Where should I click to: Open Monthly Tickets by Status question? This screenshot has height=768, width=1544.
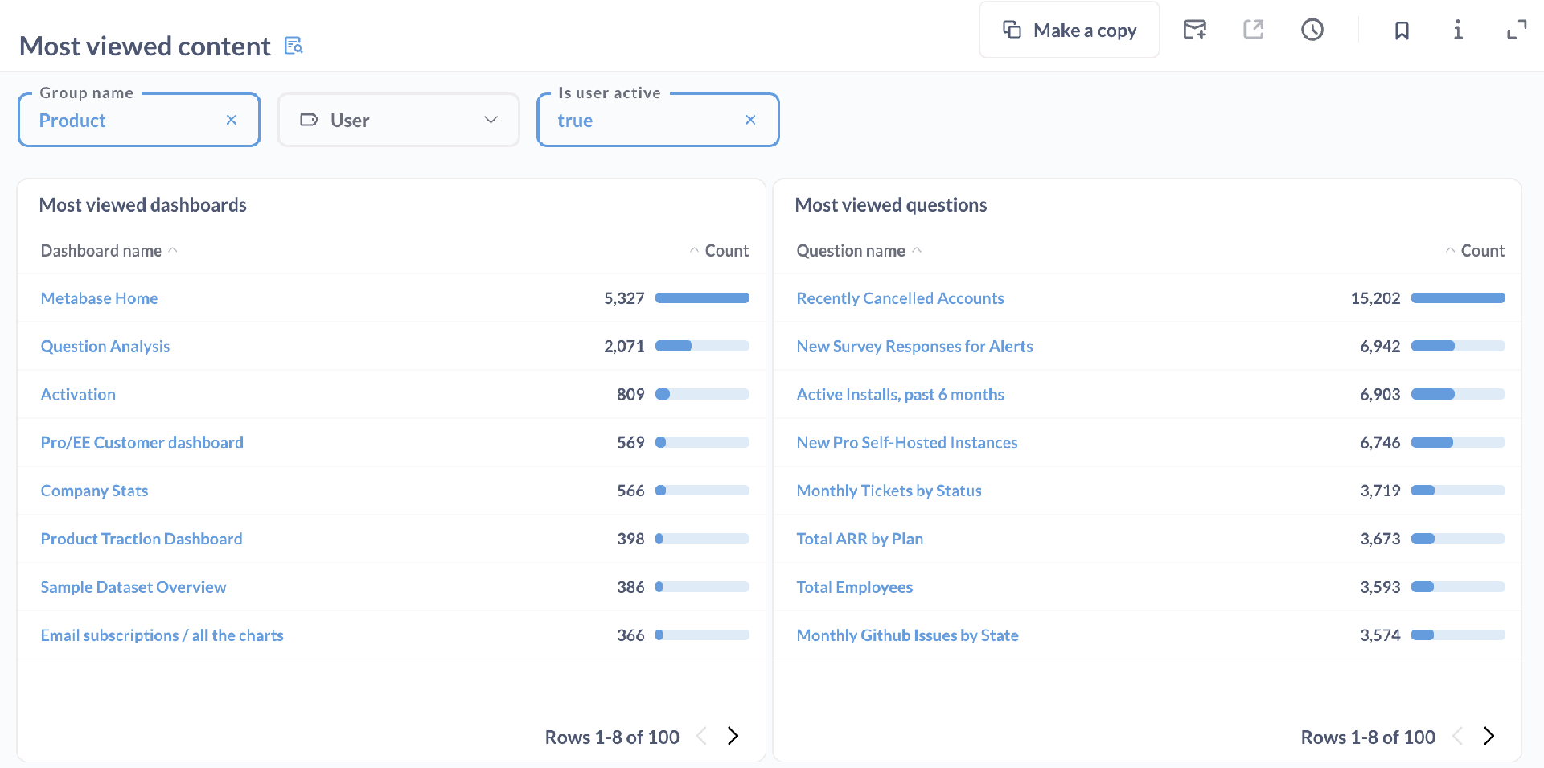click(x=889, y=491)
